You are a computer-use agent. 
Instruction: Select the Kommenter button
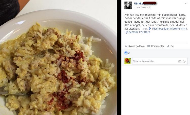156,46
